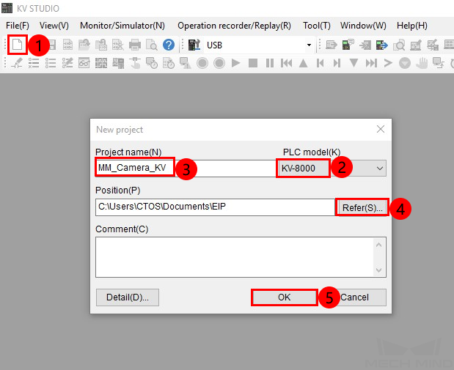Open the Operation recorder/Replay(R) menu
The width and height of the screenshot is (454, 370).
pyautogui.click(x=234, y=26)
